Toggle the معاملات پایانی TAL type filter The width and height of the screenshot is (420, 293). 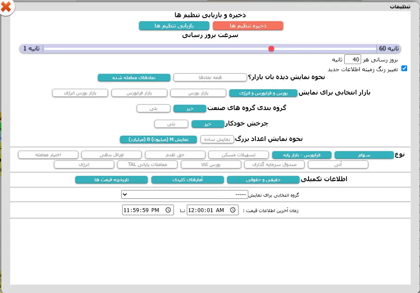[x=147, y=164]
